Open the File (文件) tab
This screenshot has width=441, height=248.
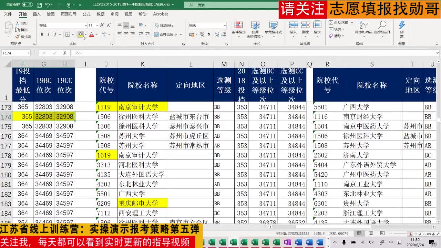8,14
